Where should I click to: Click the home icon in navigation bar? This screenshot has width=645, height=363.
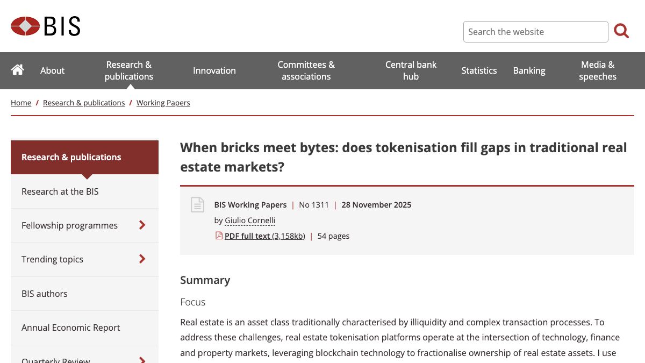(18, 70)
